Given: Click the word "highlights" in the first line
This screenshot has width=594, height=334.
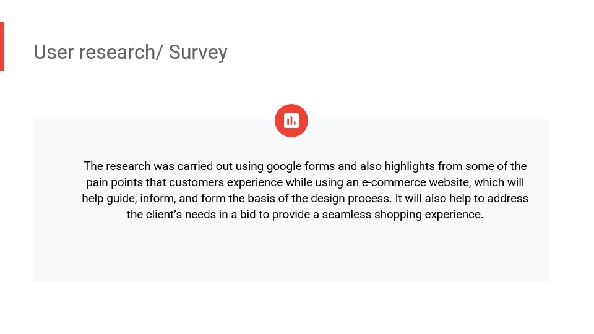Looking at the screenshot, I should [410, 166].
